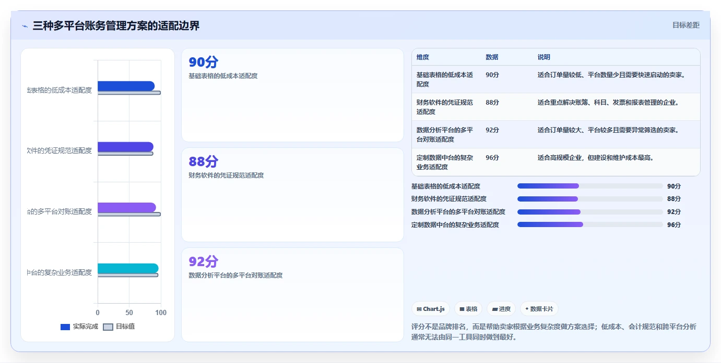Click the description 适合订单量较大、平台较多且需要异常筛选的卖家。
This screenshot has height=363, width=721.
608,130
